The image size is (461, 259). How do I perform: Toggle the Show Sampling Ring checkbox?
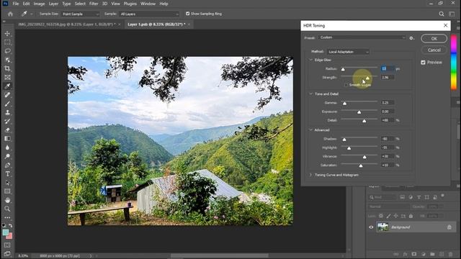[187, 14]
